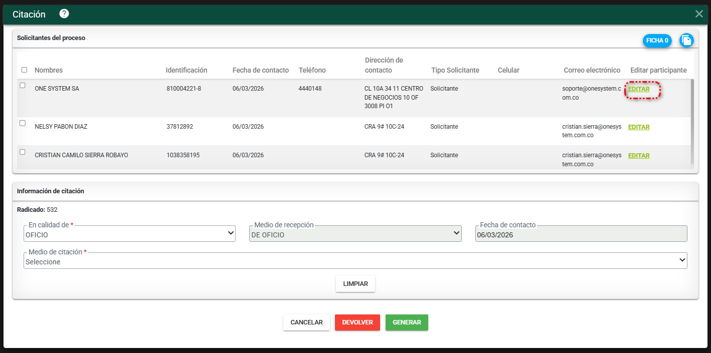Select the NELSY PABON DIAZ checkbox
The width and height of the screenshot is (711, 353).
pos(23,123)
